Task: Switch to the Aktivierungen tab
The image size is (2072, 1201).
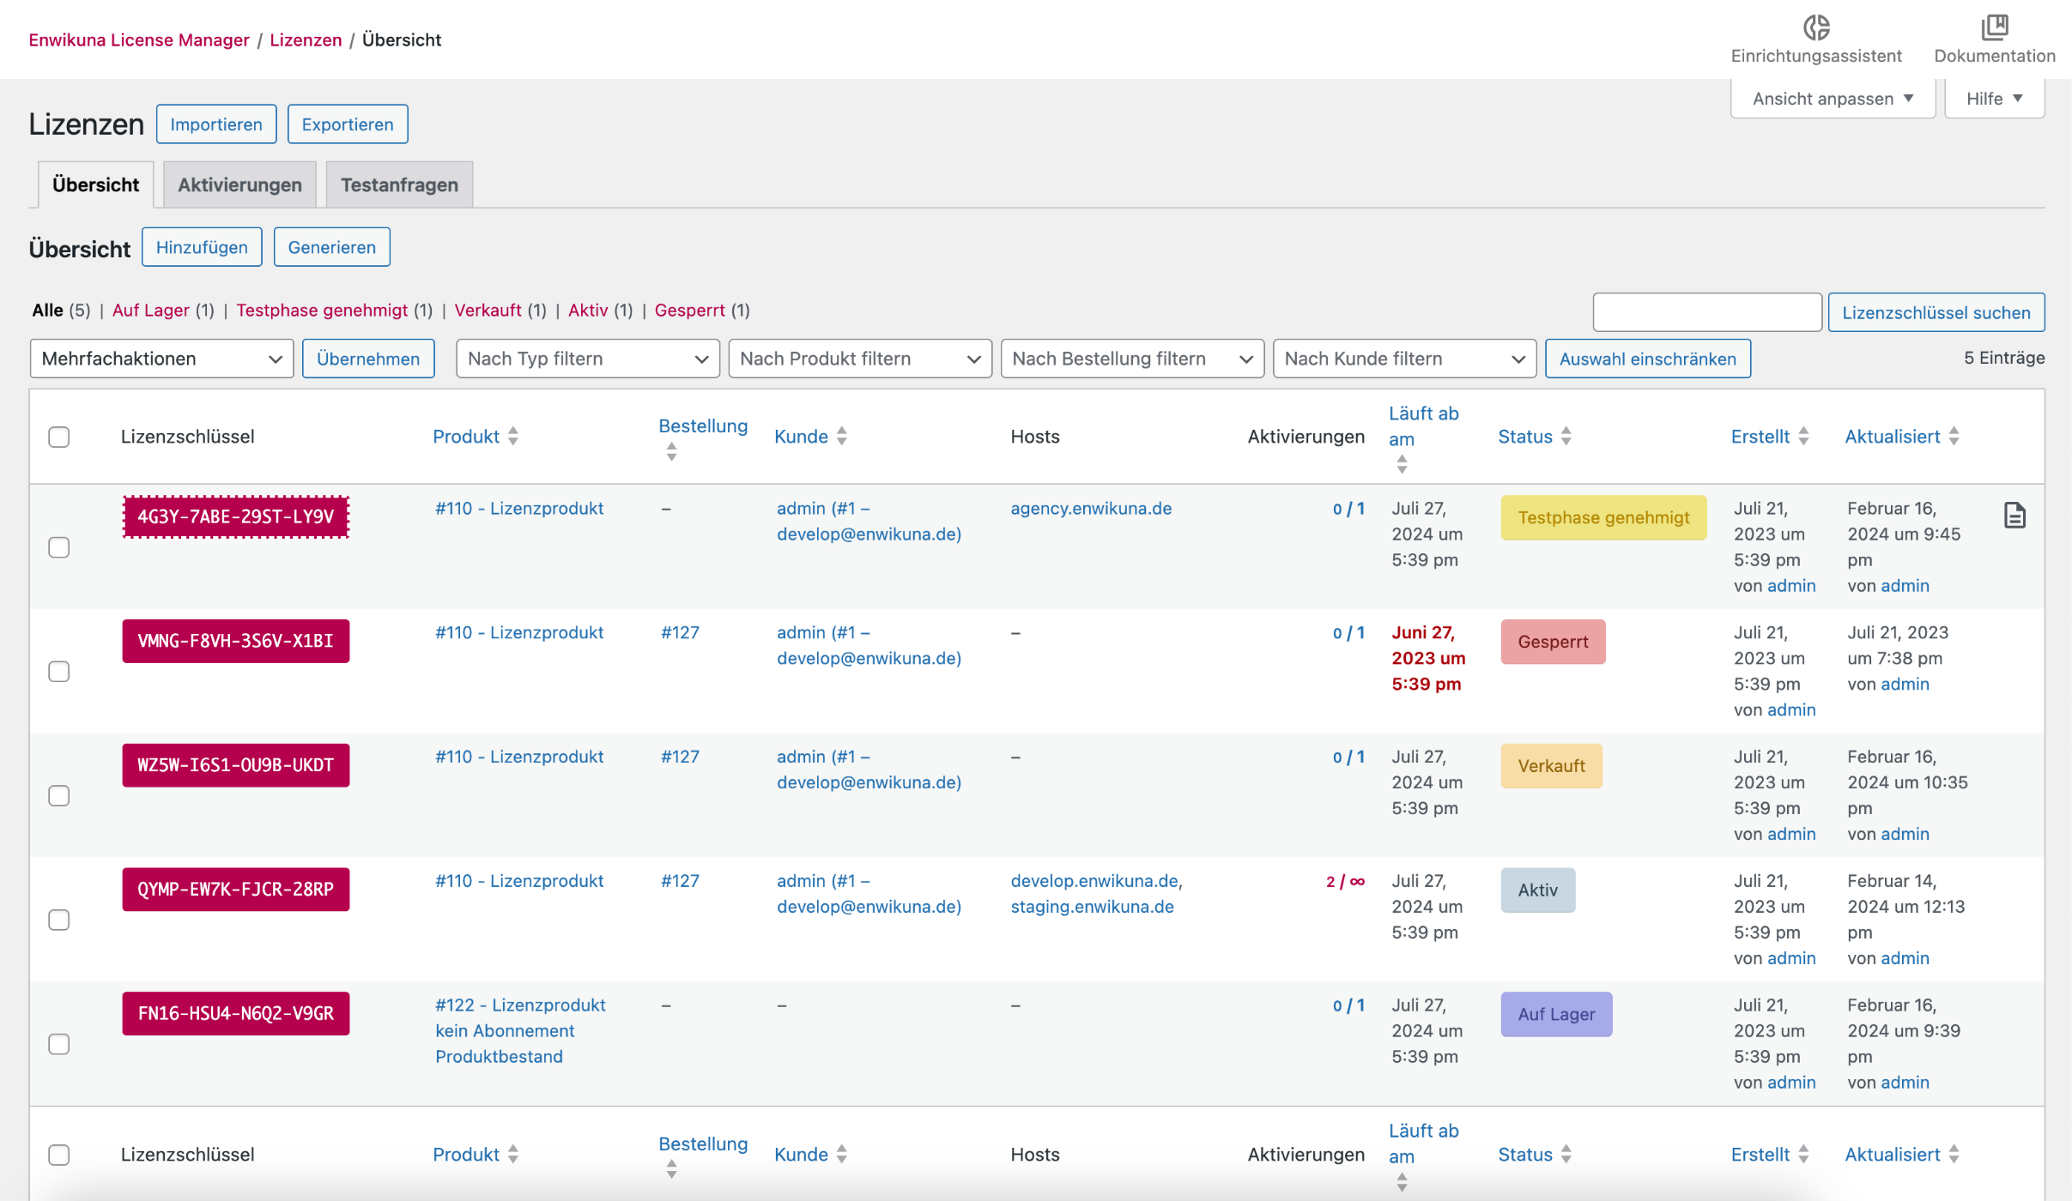Action: [239, 184]
